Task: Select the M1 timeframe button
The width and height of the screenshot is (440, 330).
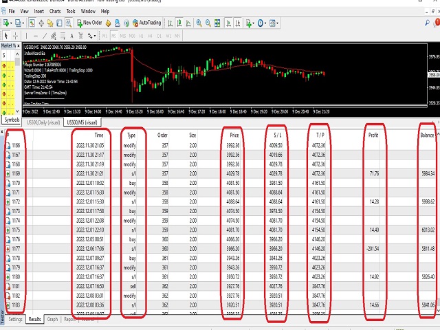Action: coord(104,36)
